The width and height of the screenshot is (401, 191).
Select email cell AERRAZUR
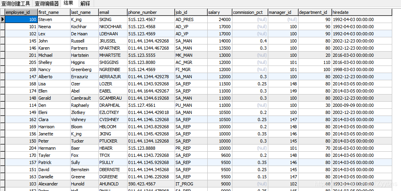113,76
